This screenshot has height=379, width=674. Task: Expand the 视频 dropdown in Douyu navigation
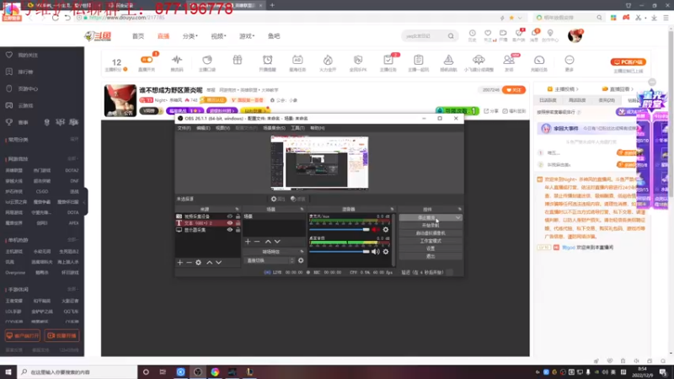(218, 36)
